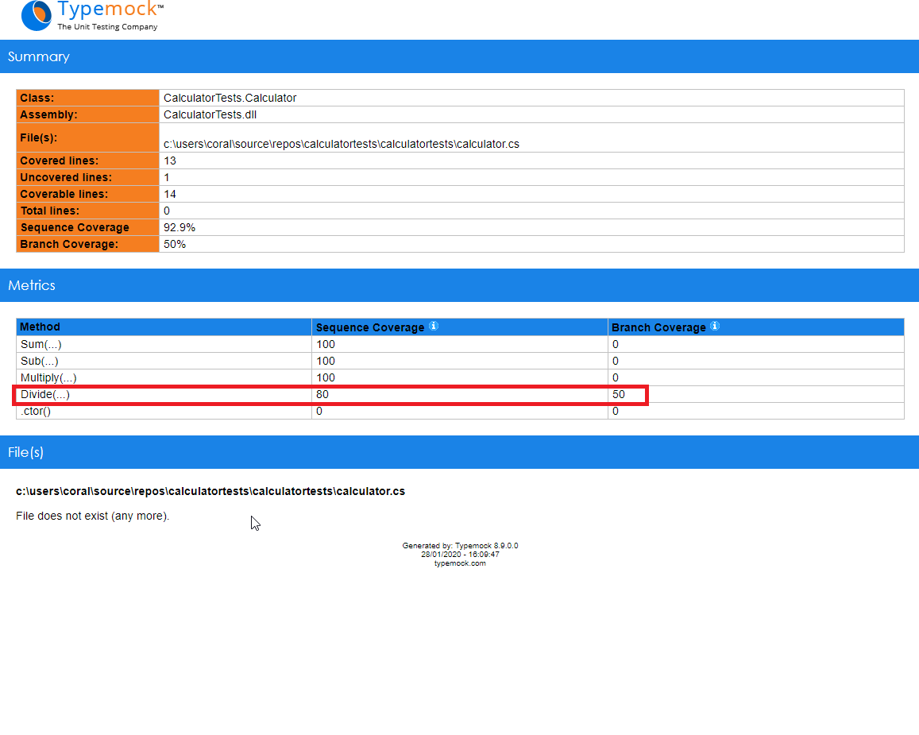Click the Coverable lines value 14
This screenshot has height=735, width=919.
click(170, 194)
